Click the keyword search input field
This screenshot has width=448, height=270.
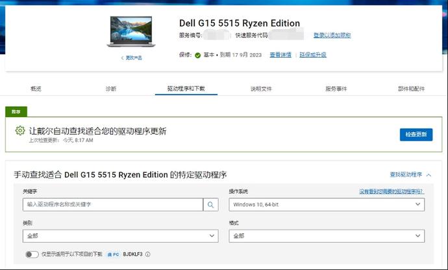pos(113,205)
